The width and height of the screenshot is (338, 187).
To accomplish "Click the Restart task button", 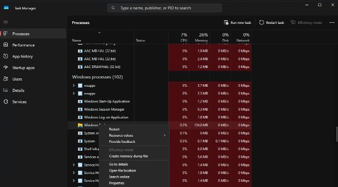I will coord(271,22).
